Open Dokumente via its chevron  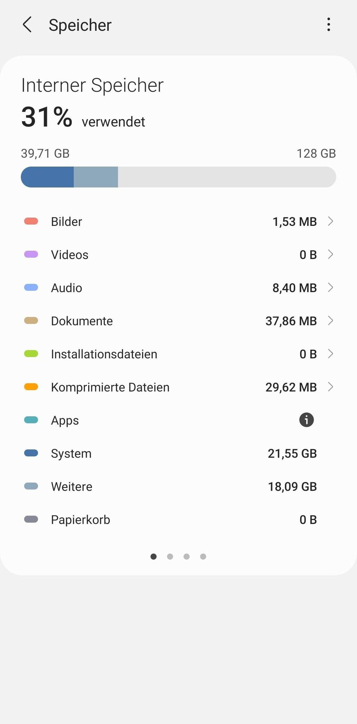coord(330,321)
